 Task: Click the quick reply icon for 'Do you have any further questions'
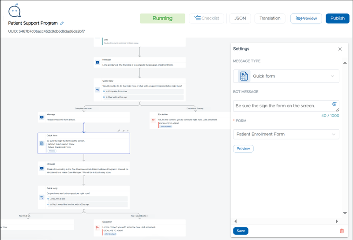(41, 197)
